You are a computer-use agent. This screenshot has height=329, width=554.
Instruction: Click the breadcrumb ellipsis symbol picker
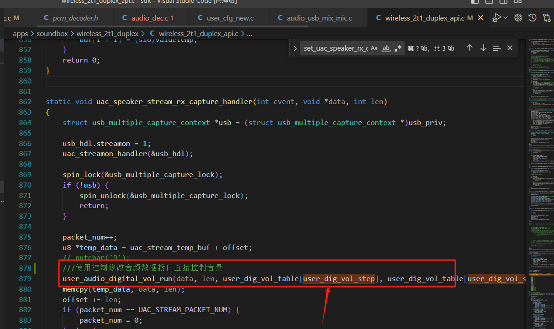(250, 33)
